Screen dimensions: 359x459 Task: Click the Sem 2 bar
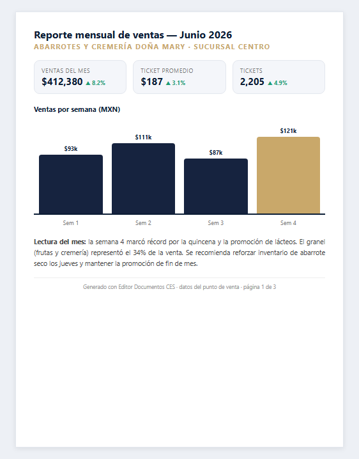click(x=143, y=178)
